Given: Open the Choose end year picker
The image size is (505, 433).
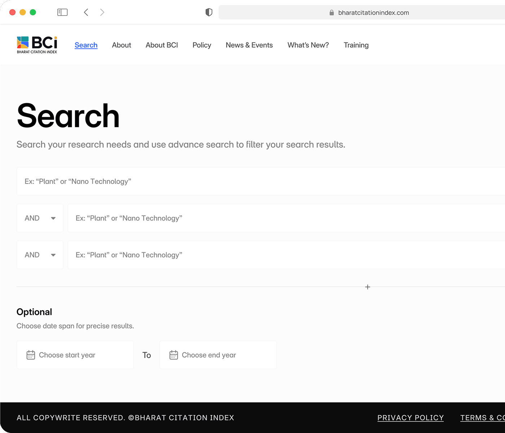Looking at the screenshot, I should (x=218, y=355).
